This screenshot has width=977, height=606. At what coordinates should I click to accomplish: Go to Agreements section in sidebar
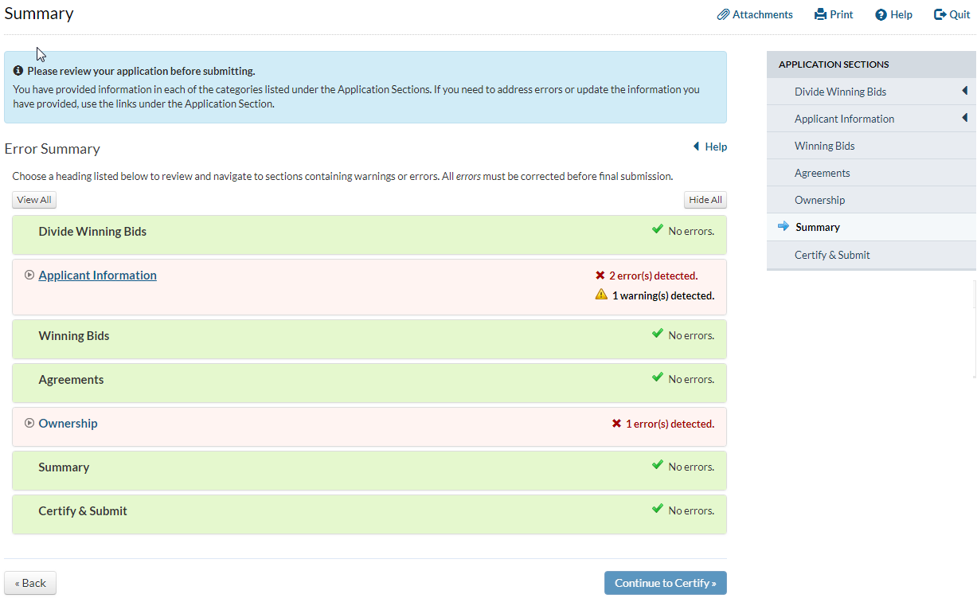(x=822, y=173)
